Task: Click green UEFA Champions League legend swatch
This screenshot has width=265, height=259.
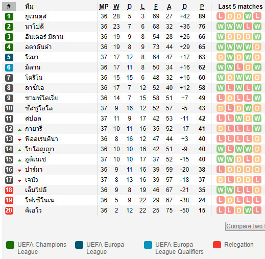Action: [x=10, y=245]
